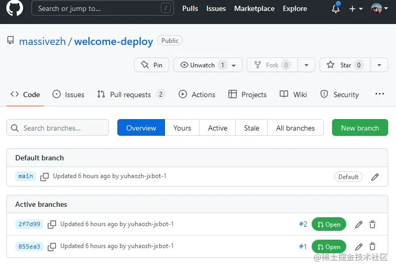Open Explore in the top bar
Image resolution: width=396 pixels, height=270 pixels.
(x=295, y=8)
